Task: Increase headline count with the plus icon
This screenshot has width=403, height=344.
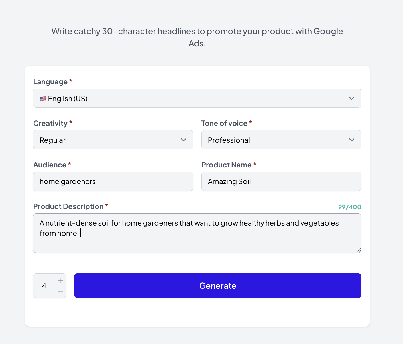Action: coord(60,280)
